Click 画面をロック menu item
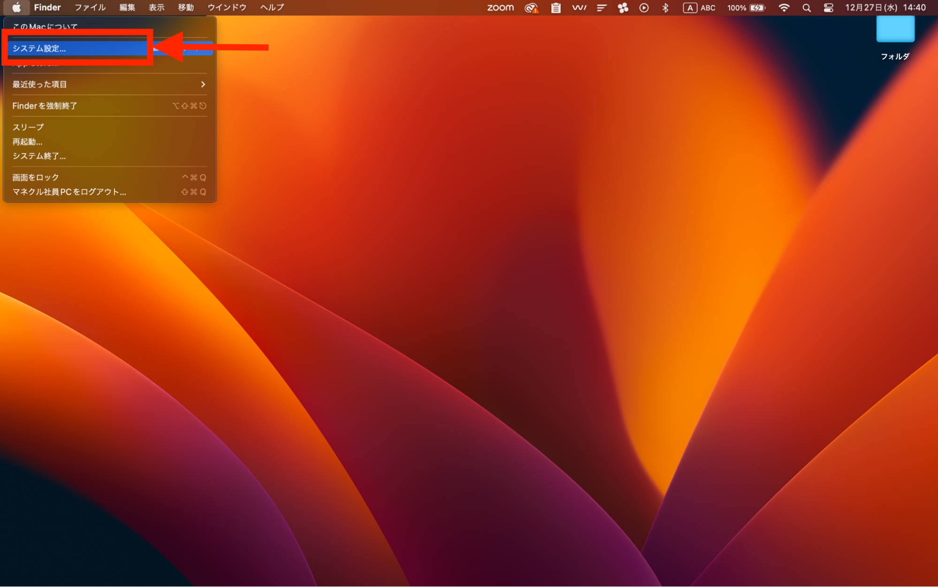Image resolution: width=938 pixels, height=587 pixels. click(x=36, y=177)
